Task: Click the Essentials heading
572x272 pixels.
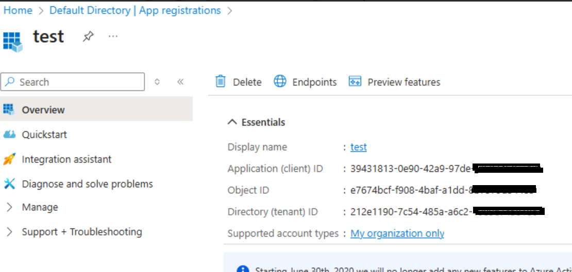Action: pos(263,122)
